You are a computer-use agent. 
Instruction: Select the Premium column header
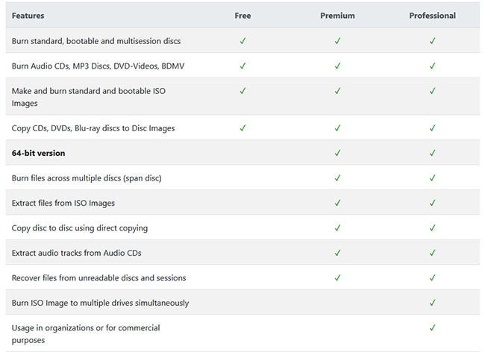337,16
